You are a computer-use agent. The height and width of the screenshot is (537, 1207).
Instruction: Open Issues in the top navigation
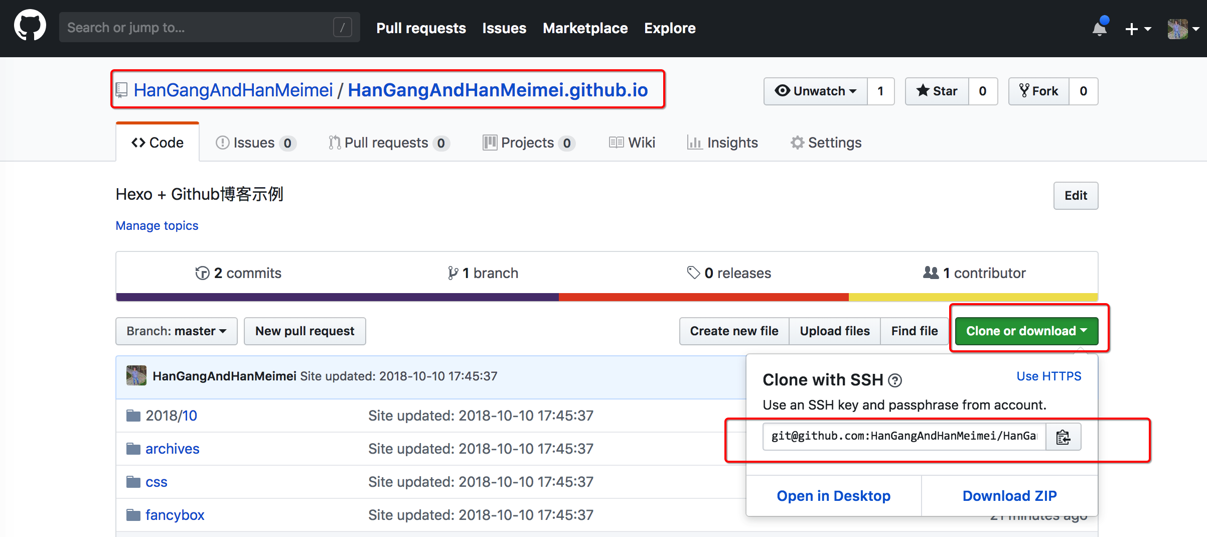[504, 28]
